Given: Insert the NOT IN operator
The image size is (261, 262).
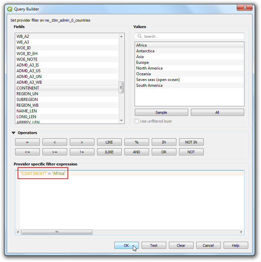Looking at the screenshot, I should (x=191, y=142).
